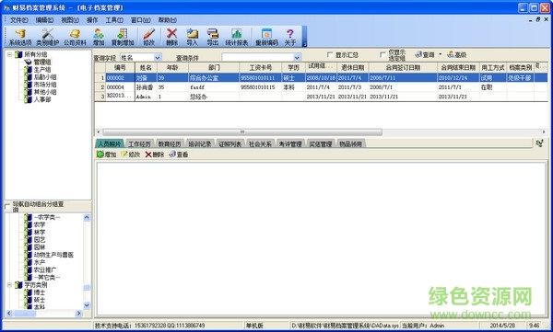The image size is (553, 332).
Task: Click the toolbar overflow chevron after 关于
Action: (x=304, y=44)
